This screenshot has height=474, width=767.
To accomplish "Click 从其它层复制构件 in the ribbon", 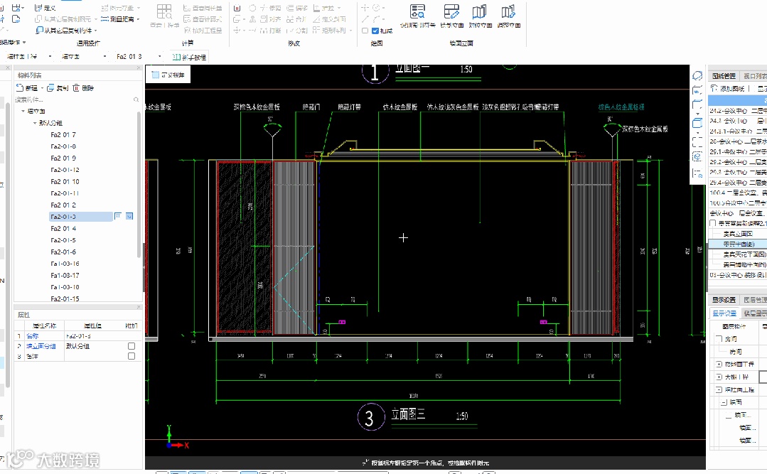I will coord(63,31).
